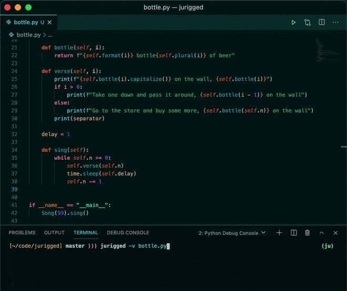Open the DEBUG CONSOLE tab
Viewport: 347px width, 291px height.
tap(128, 233)
